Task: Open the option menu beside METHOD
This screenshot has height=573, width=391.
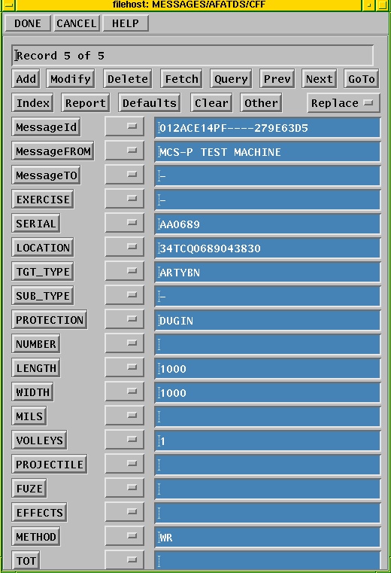Action: pyautogui.click(x=125, y=536)
